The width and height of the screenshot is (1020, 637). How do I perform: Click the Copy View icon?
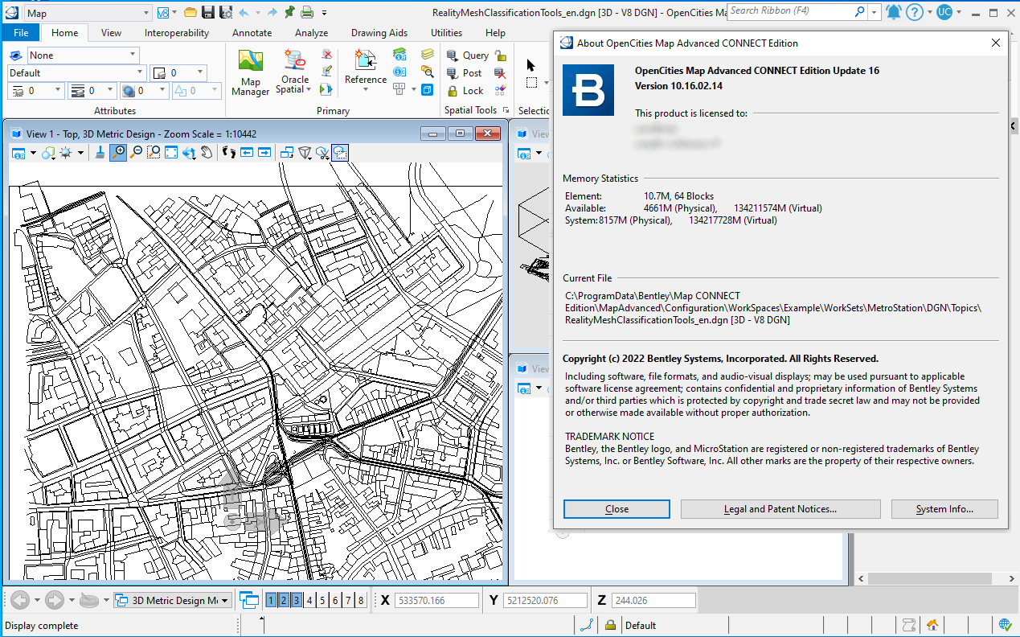(286, 152)
